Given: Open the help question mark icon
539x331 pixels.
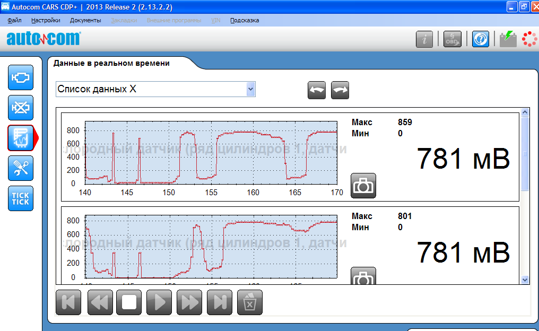Looking at the screenshot, I should pos(481,39).
